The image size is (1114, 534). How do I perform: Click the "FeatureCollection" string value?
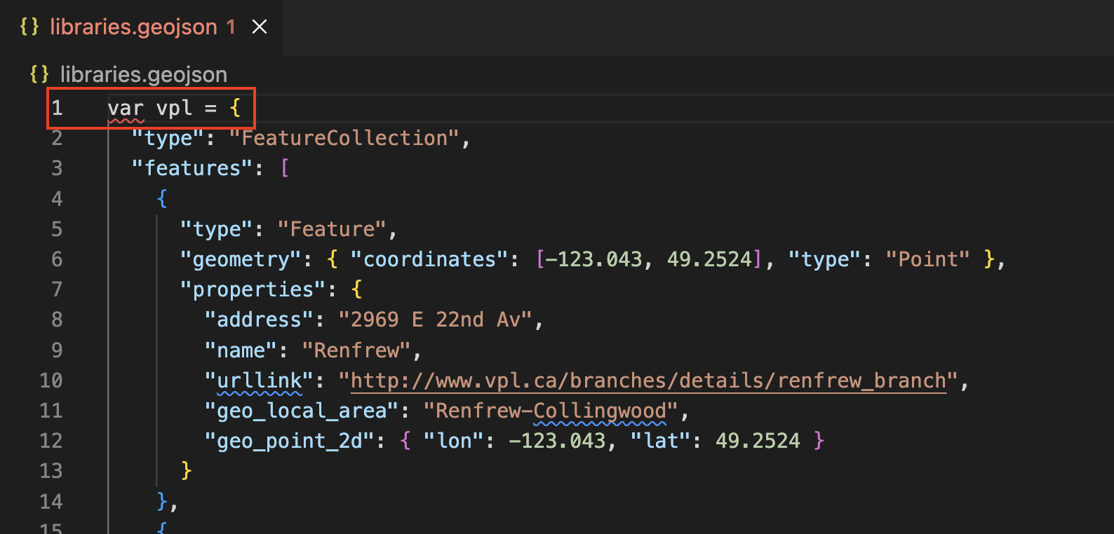[x=344, y=138]
